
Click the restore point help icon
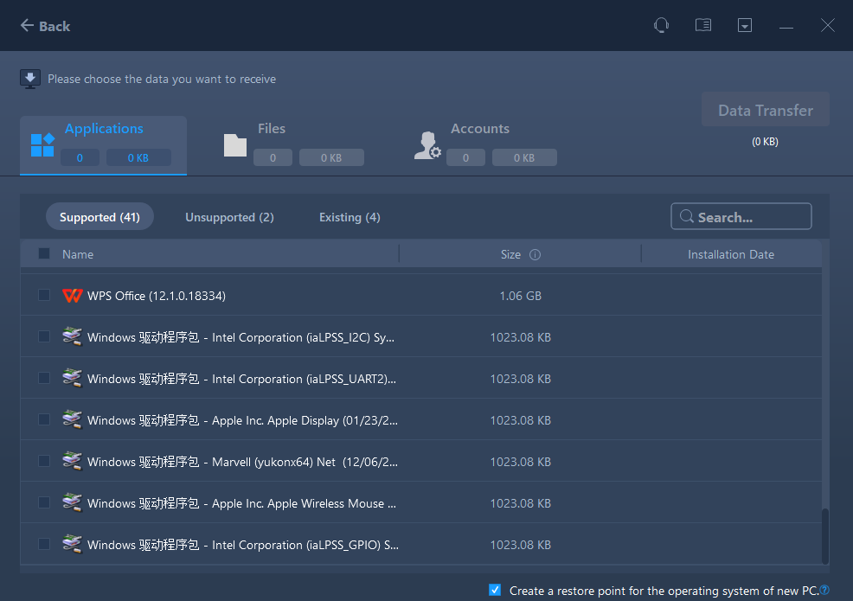(824, 591)
